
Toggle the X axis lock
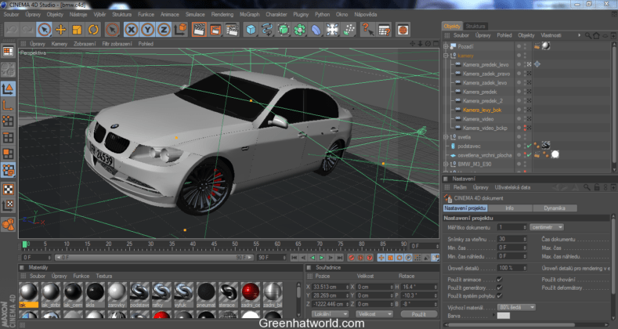click(x=132, y=30)
